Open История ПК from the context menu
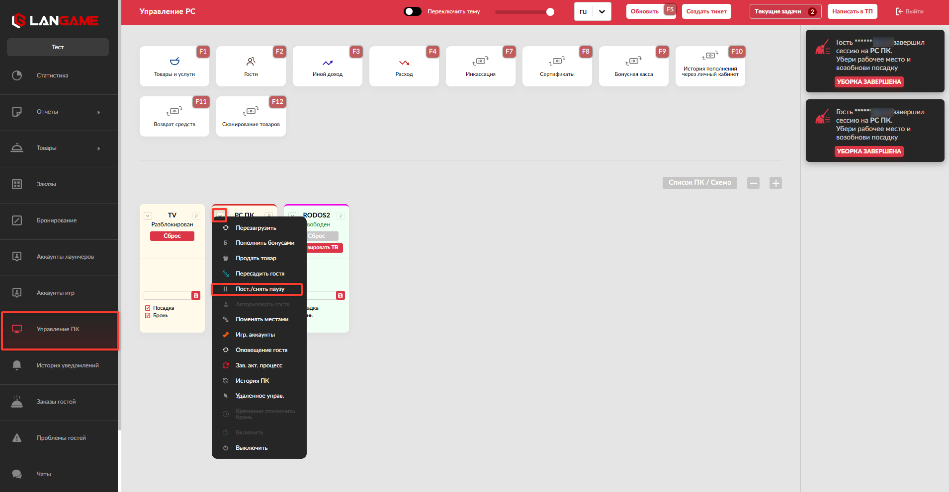Viewport: 949px width, 492px height. (x=259, y=381)
